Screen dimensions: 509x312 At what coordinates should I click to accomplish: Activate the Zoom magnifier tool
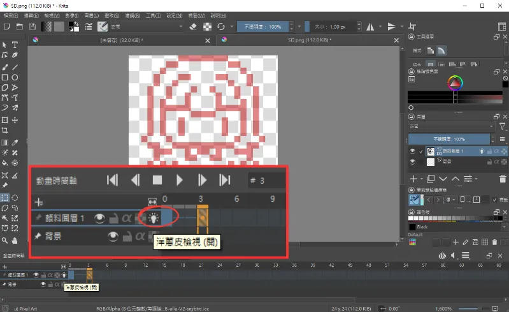click(x=4, y=241)
